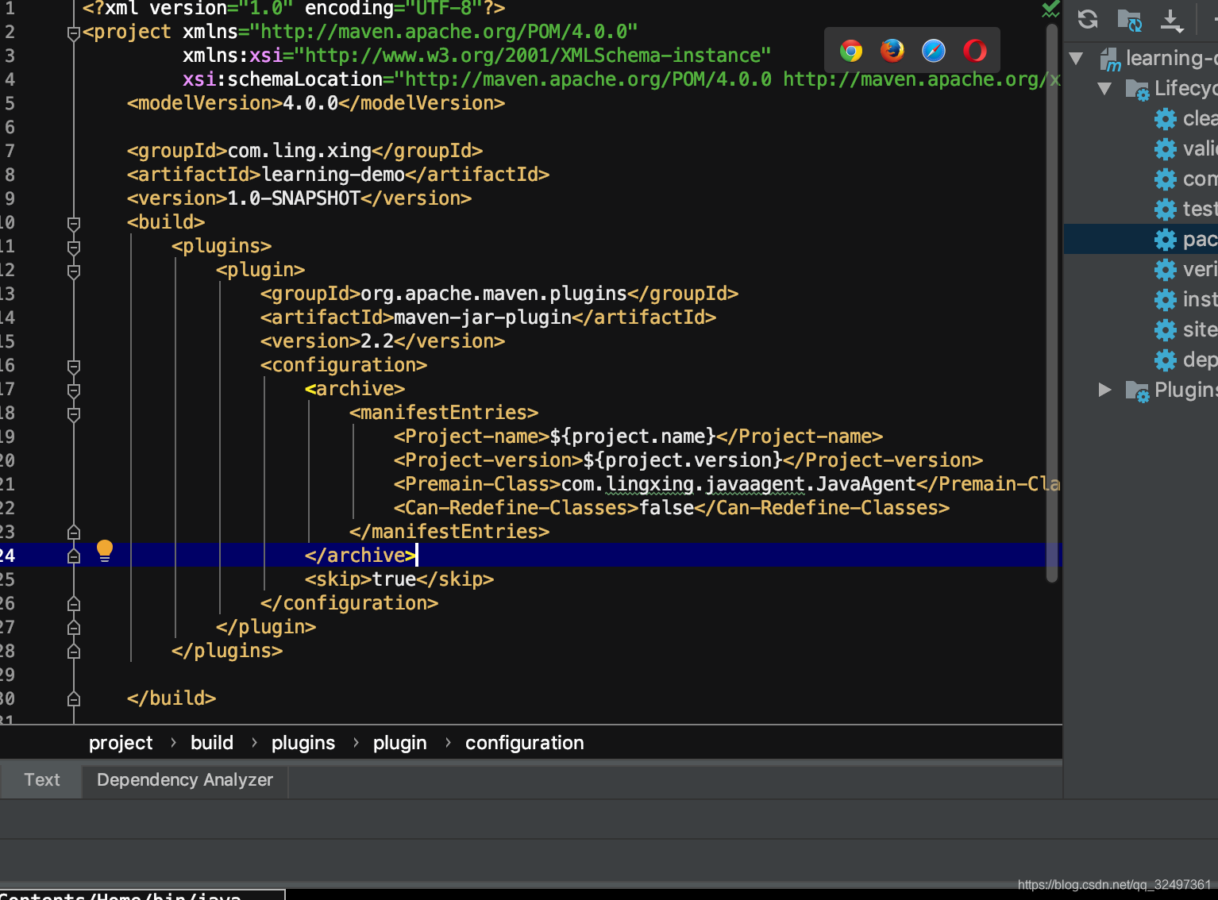Screen dimensions: 1218x900
Task: Switch to the Text editor tab
Action: 41,780
